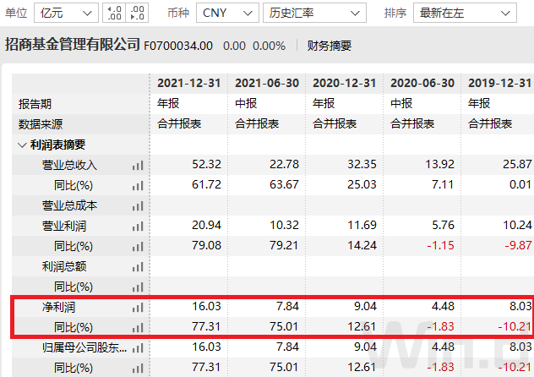Click chart icon for 营业利润 同比(%) row
Screen dimensions: 534x377
click(138, 246)
